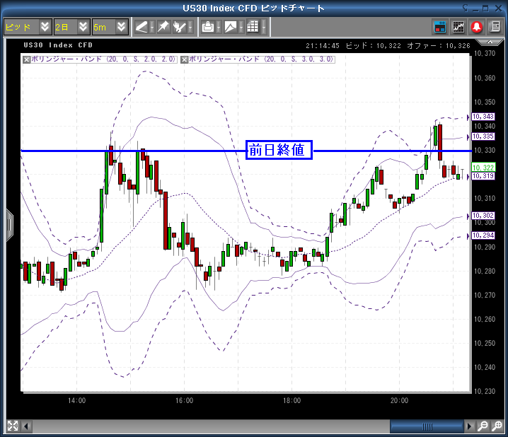Click the 10,322 current price marker
Viewport: 508px width, 437px height.
[x=485, y=168]
